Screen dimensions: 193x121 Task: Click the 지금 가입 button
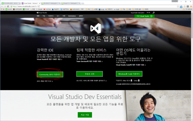[85, 115]
